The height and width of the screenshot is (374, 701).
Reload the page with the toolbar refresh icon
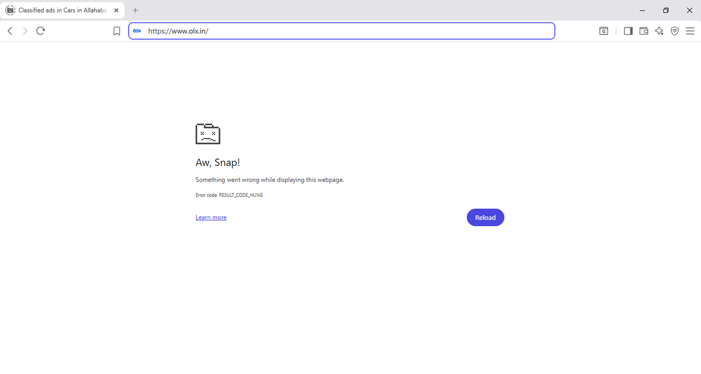point(40,31)
